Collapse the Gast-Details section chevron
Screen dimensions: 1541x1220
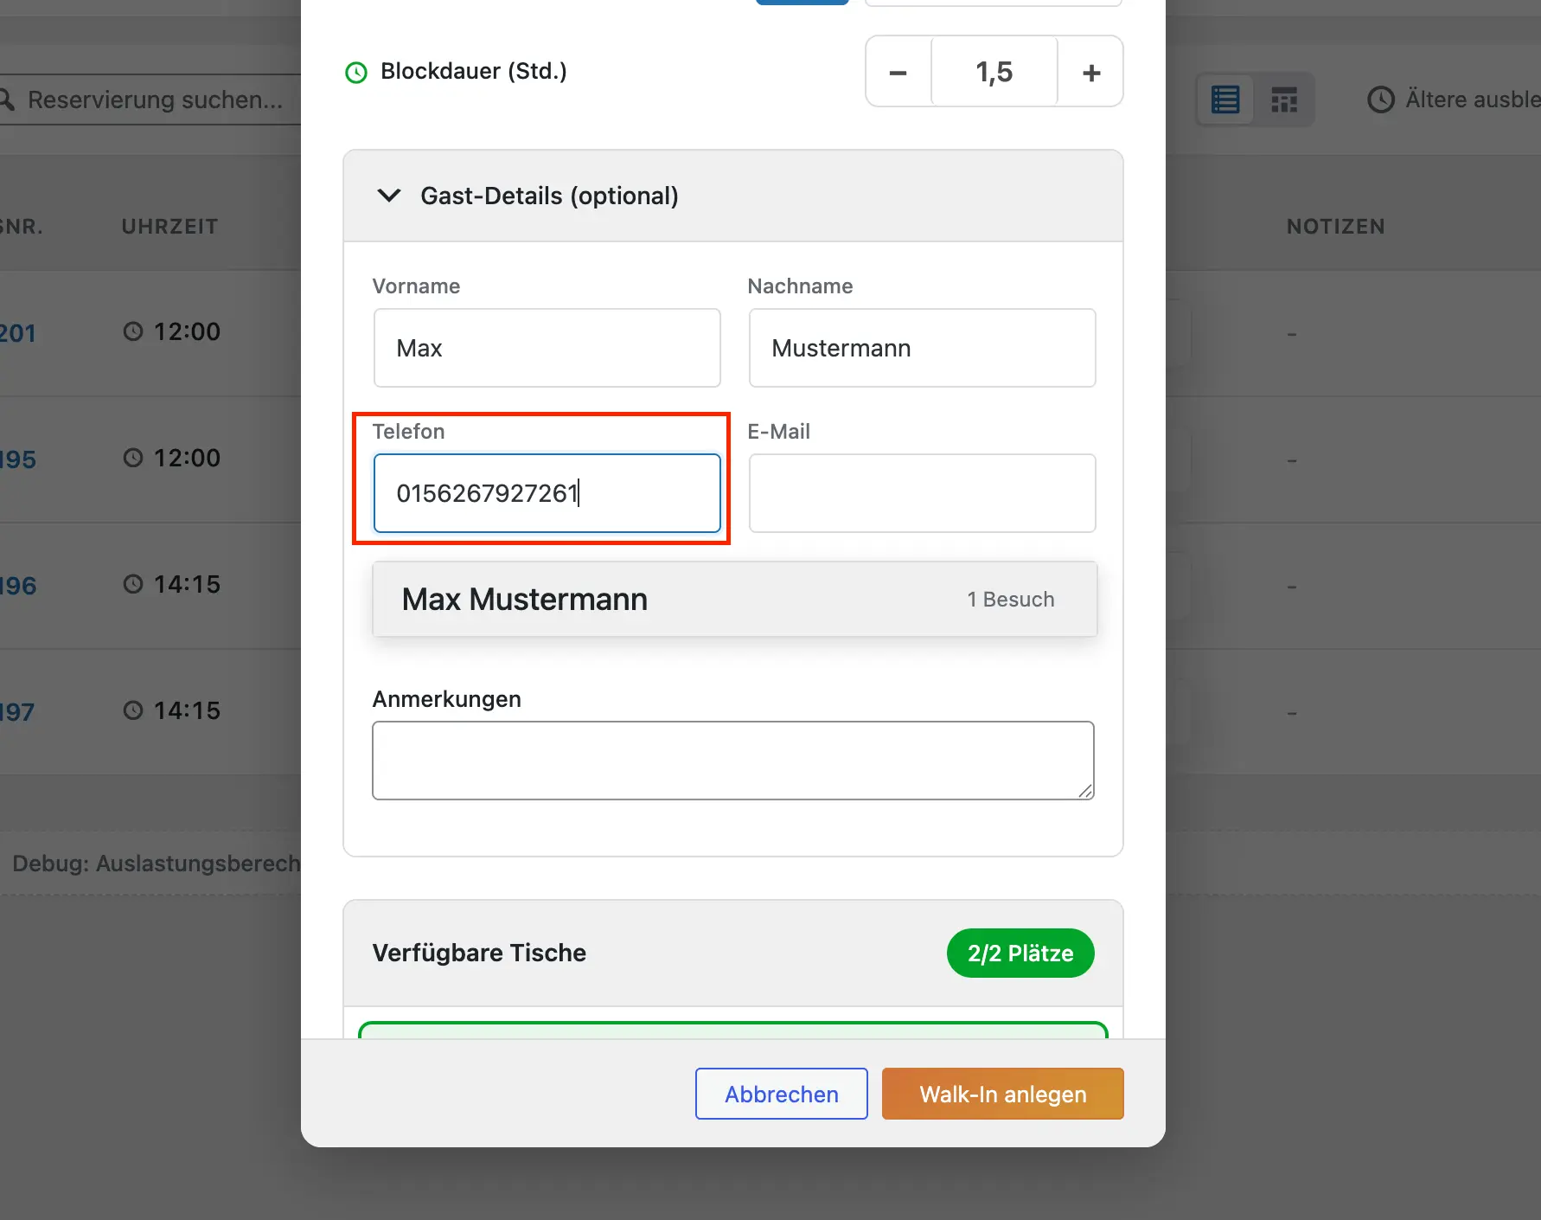click(389, 196)
